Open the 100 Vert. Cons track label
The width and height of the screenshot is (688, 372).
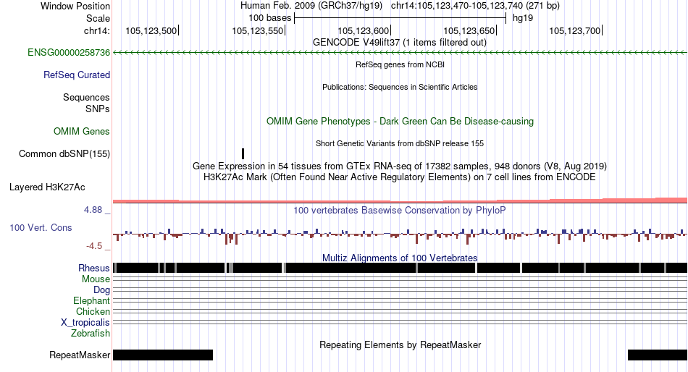[41, 228]
